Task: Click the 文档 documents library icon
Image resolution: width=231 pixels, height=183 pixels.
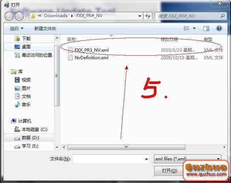Action: [x=17, y=97]
